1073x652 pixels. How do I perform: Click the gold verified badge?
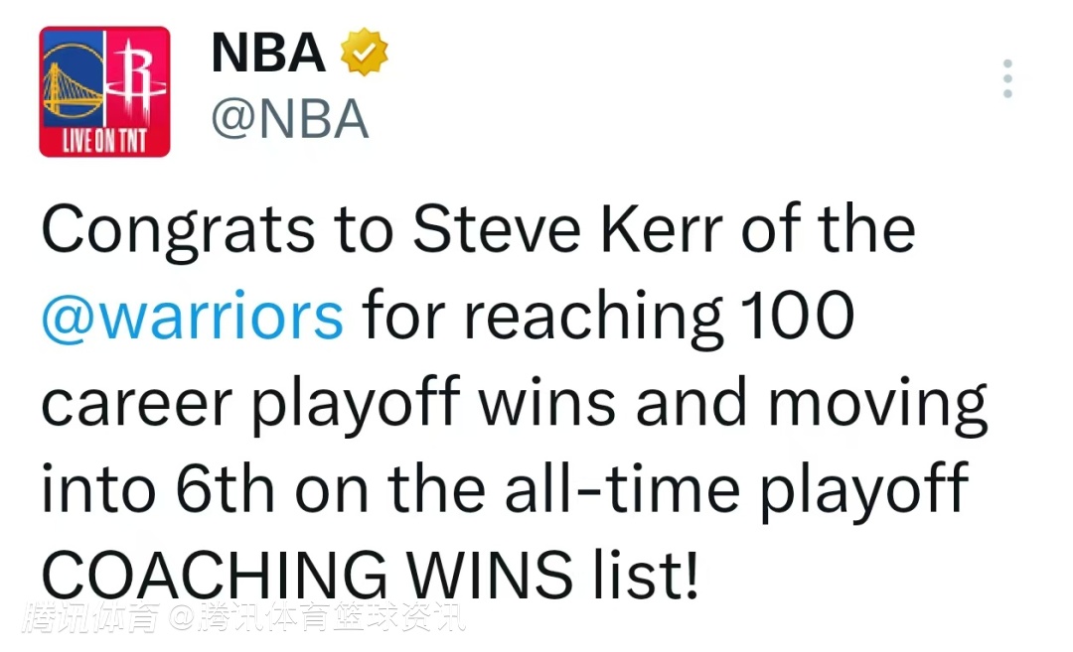click(x=365, y=54)
